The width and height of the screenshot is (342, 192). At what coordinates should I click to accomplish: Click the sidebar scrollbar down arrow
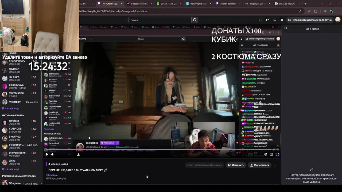pos(41,183)
